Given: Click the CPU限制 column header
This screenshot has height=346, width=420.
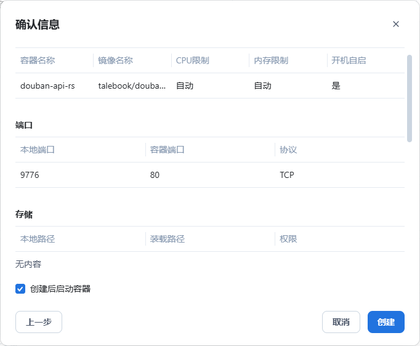Looking at the screenshot, I should [192, 60].
